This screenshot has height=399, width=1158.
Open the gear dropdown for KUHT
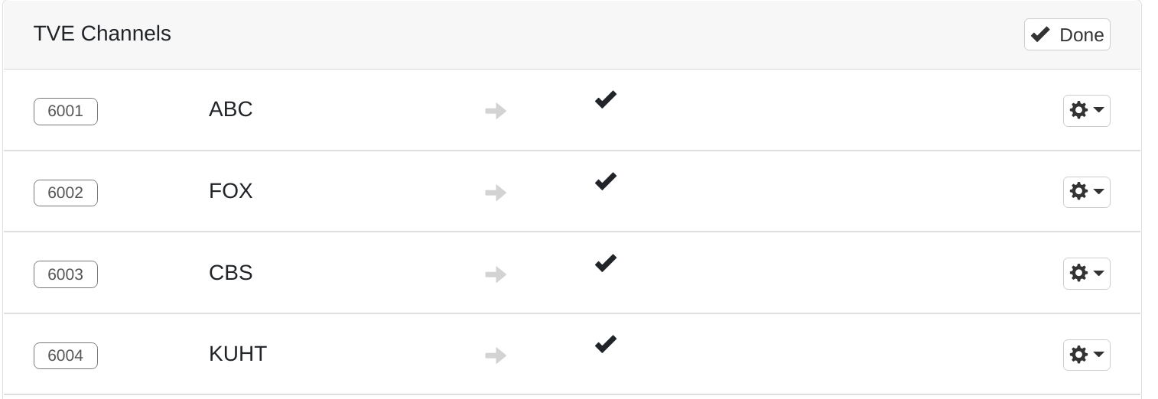1086,355
